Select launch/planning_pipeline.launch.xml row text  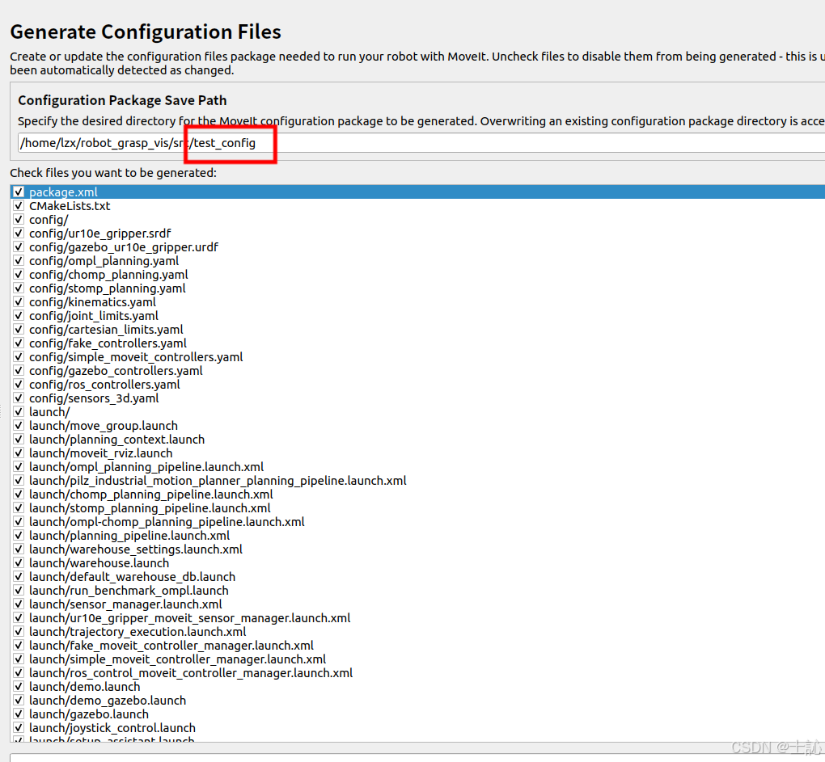point(129,535)
